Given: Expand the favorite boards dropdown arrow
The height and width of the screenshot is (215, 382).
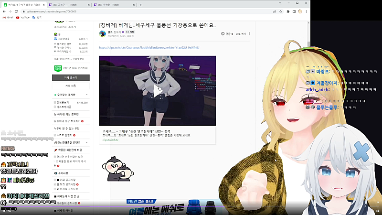Looking at the screenshot, I should tap(87, 95).
